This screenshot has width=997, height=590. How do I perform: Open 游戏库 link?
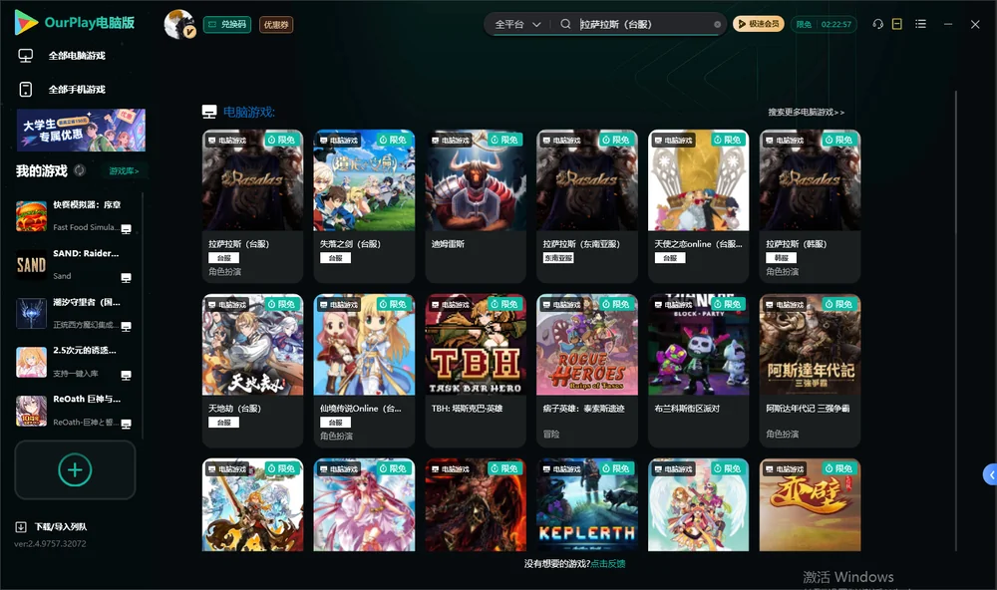coord(124,171)
